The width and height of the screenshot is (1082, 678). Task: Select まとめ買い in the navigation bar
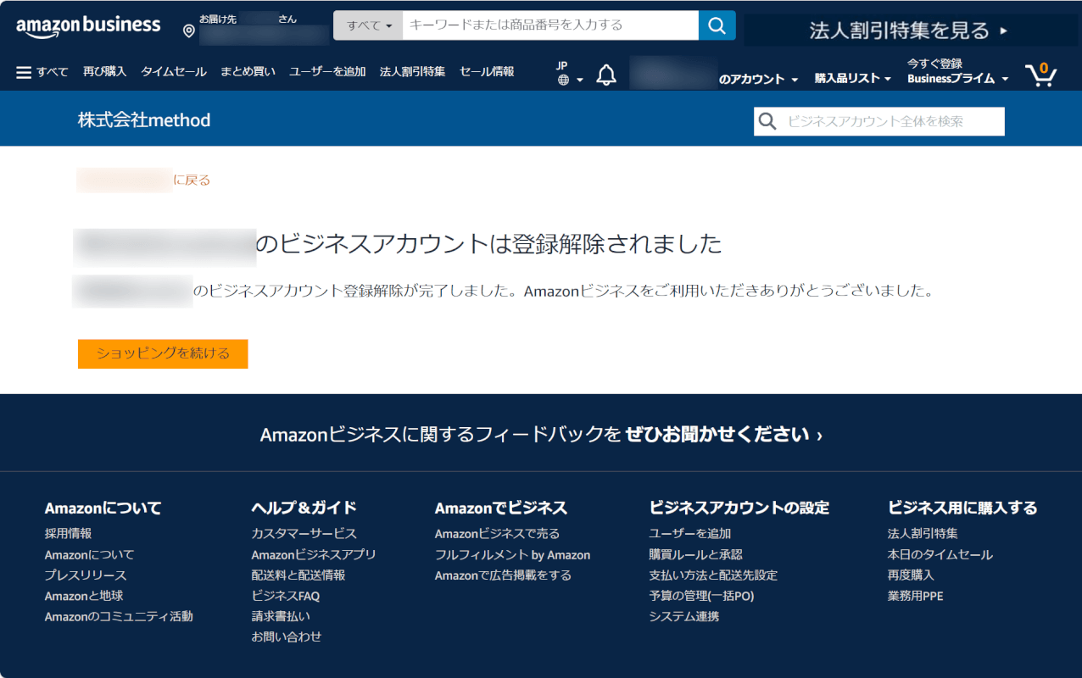248,72
